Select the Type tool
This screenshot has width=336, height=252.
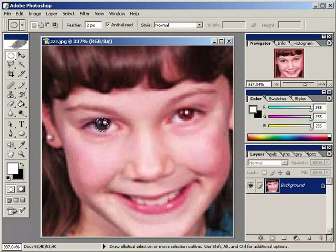click(21, 124)
